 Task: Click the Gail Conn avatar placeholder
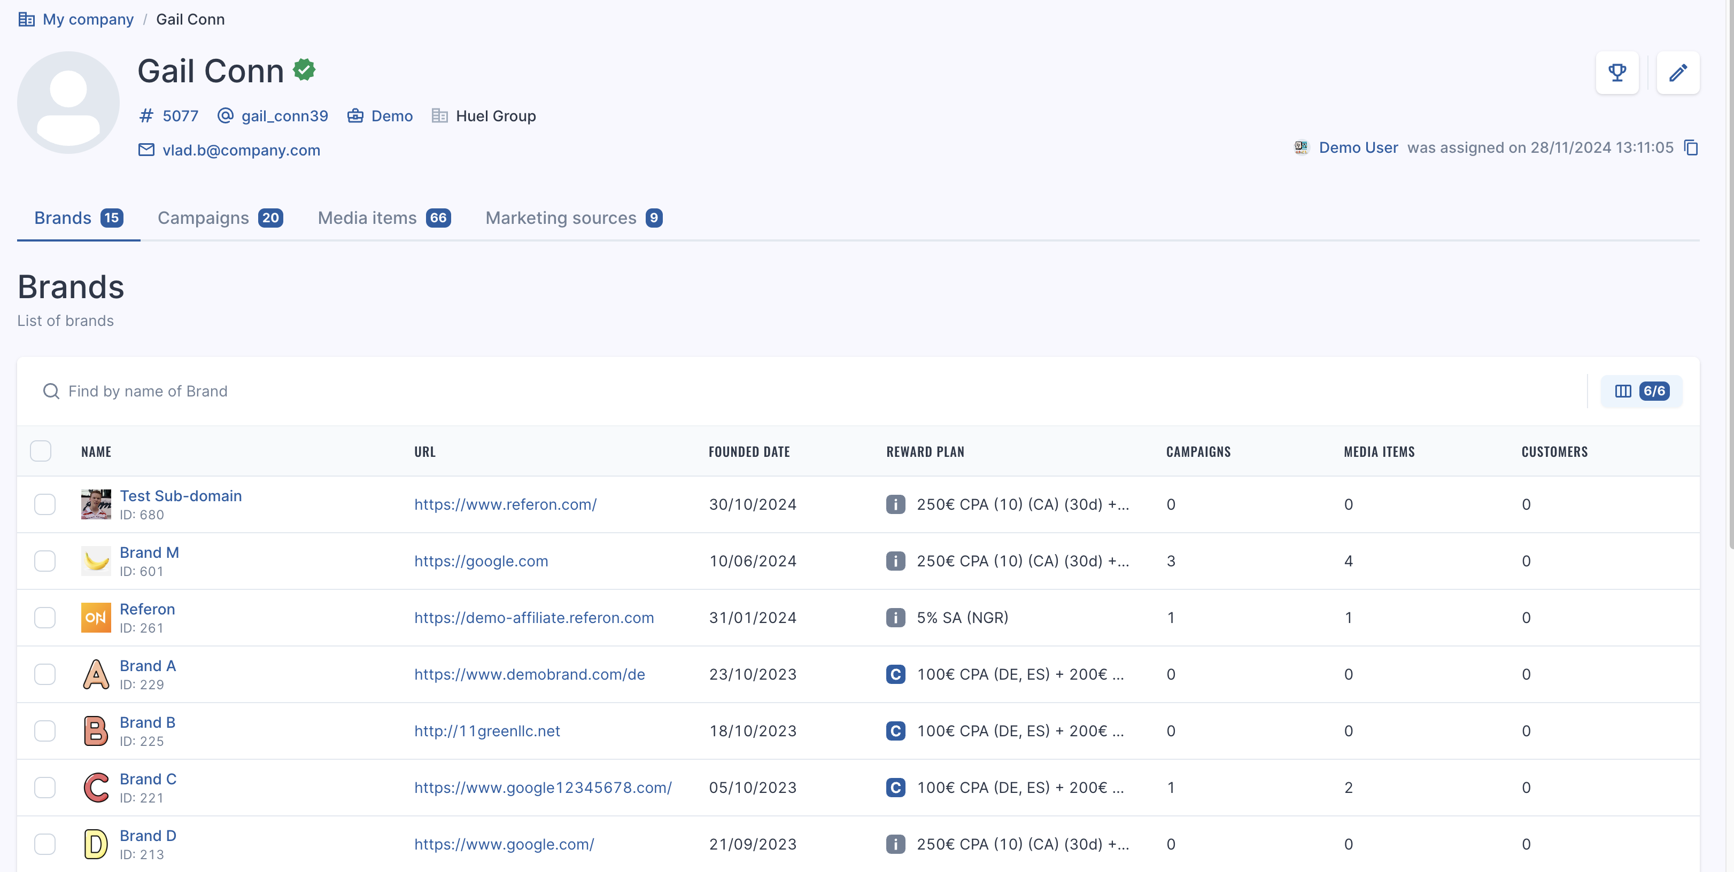[x=68, y=102]
